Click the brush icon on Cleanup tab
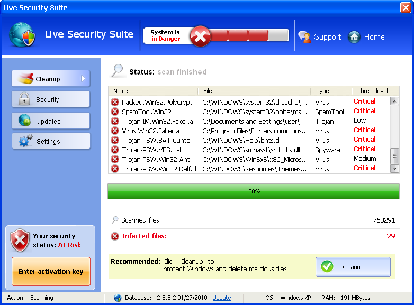414x305 pixels. (x=26, y=78)
